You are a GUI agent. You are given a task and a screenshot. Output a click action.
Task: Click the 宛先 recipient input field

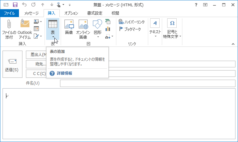tap(172, 64)
